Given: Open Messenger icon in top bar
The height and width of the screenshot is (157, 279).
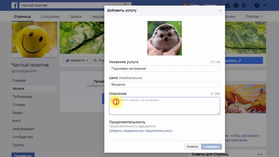Looking at the screenshot, I should click(x=236, y=5).
